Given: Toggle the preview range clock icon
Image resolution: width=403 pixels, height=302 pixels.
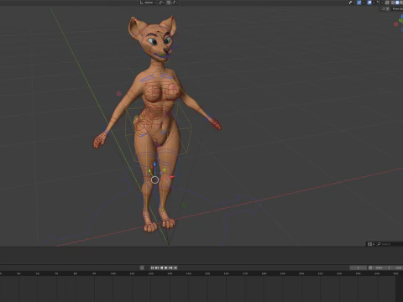Looking at the screenshot, I should coord(370,268).
